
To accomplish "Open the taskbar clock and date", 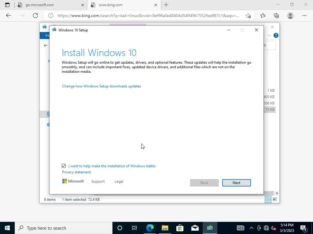I will coord(287,228).
